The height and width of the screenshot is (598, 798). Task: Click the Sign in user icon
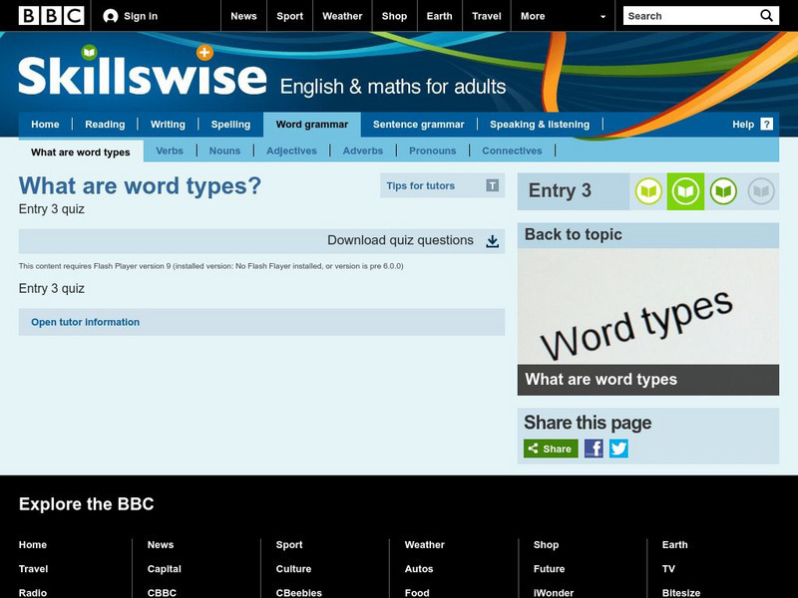click(111, 16)
